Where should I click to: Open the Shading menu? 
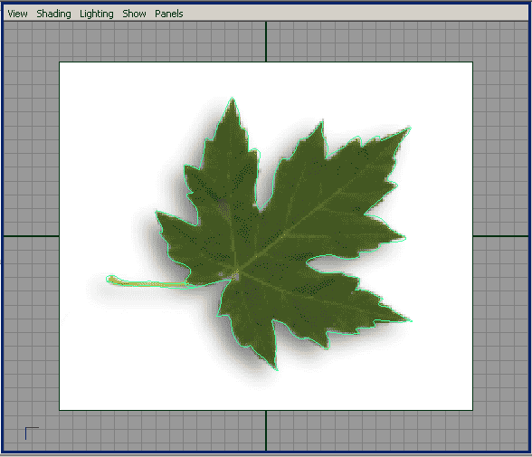click(53, 14)
